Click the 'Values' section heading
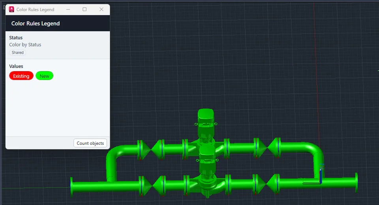 pyautogui.click(x=16, y=66)
